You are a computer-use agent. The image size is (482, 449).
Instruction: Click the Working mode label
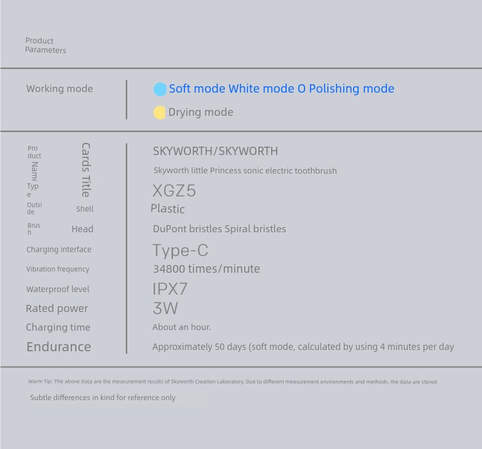point(60,89)
